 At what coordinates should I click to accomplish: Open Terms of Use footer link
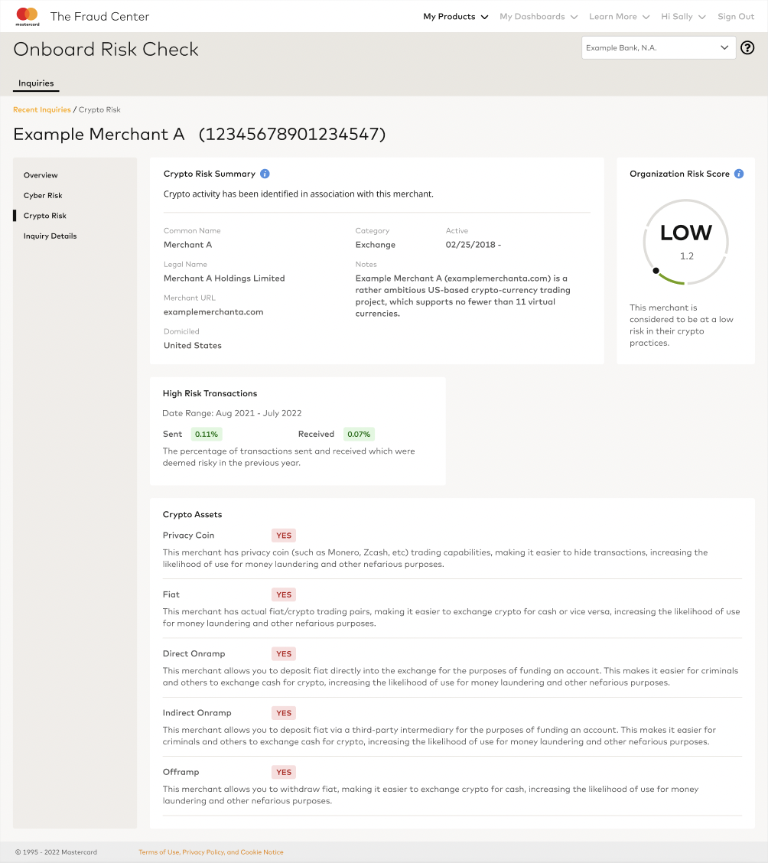(158, 852)
